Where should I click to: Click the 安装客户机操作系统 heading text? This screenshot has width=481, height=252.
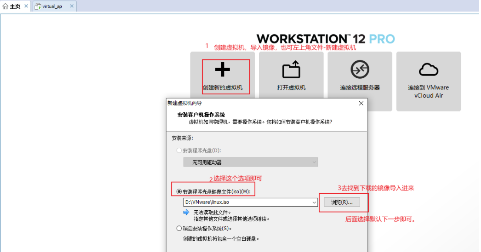click(x=201, y=115)
